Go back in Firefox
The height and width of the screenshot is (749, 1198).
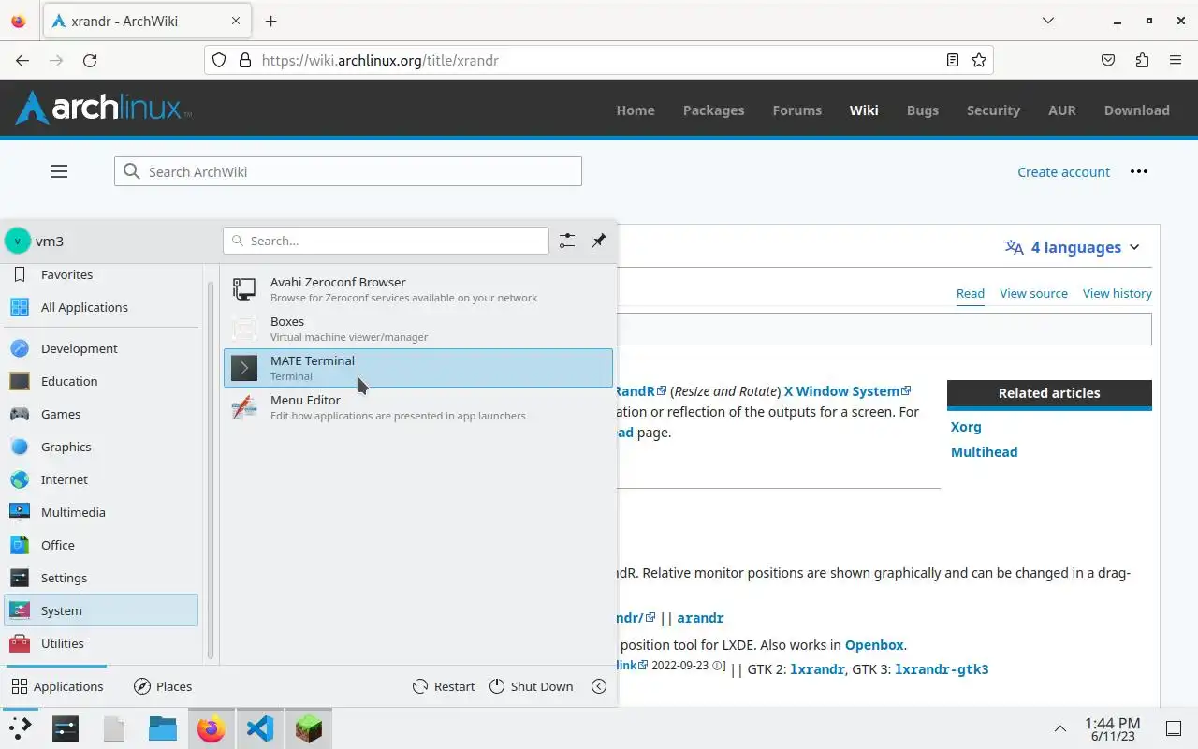pyautogui.click(x=22, y=60)
